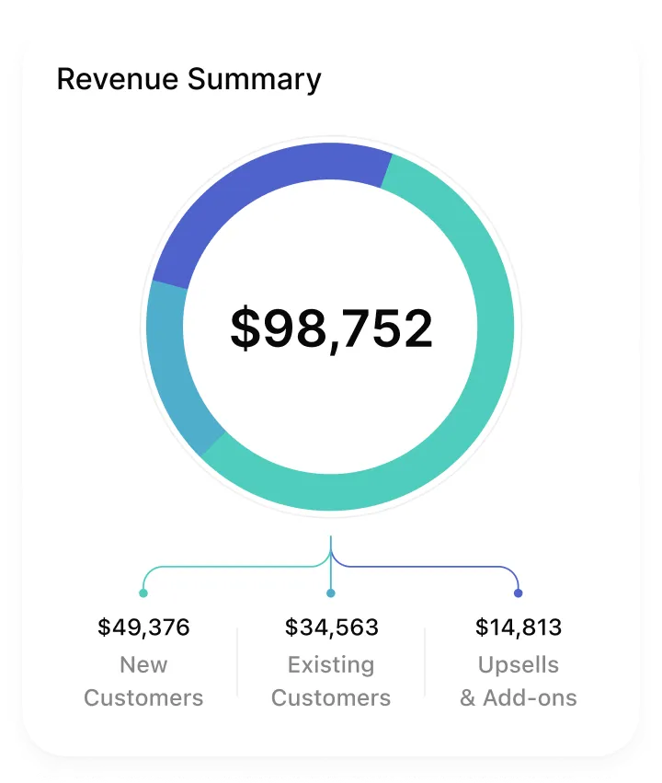Select the $14,813 revenue value

click(519, 628)
